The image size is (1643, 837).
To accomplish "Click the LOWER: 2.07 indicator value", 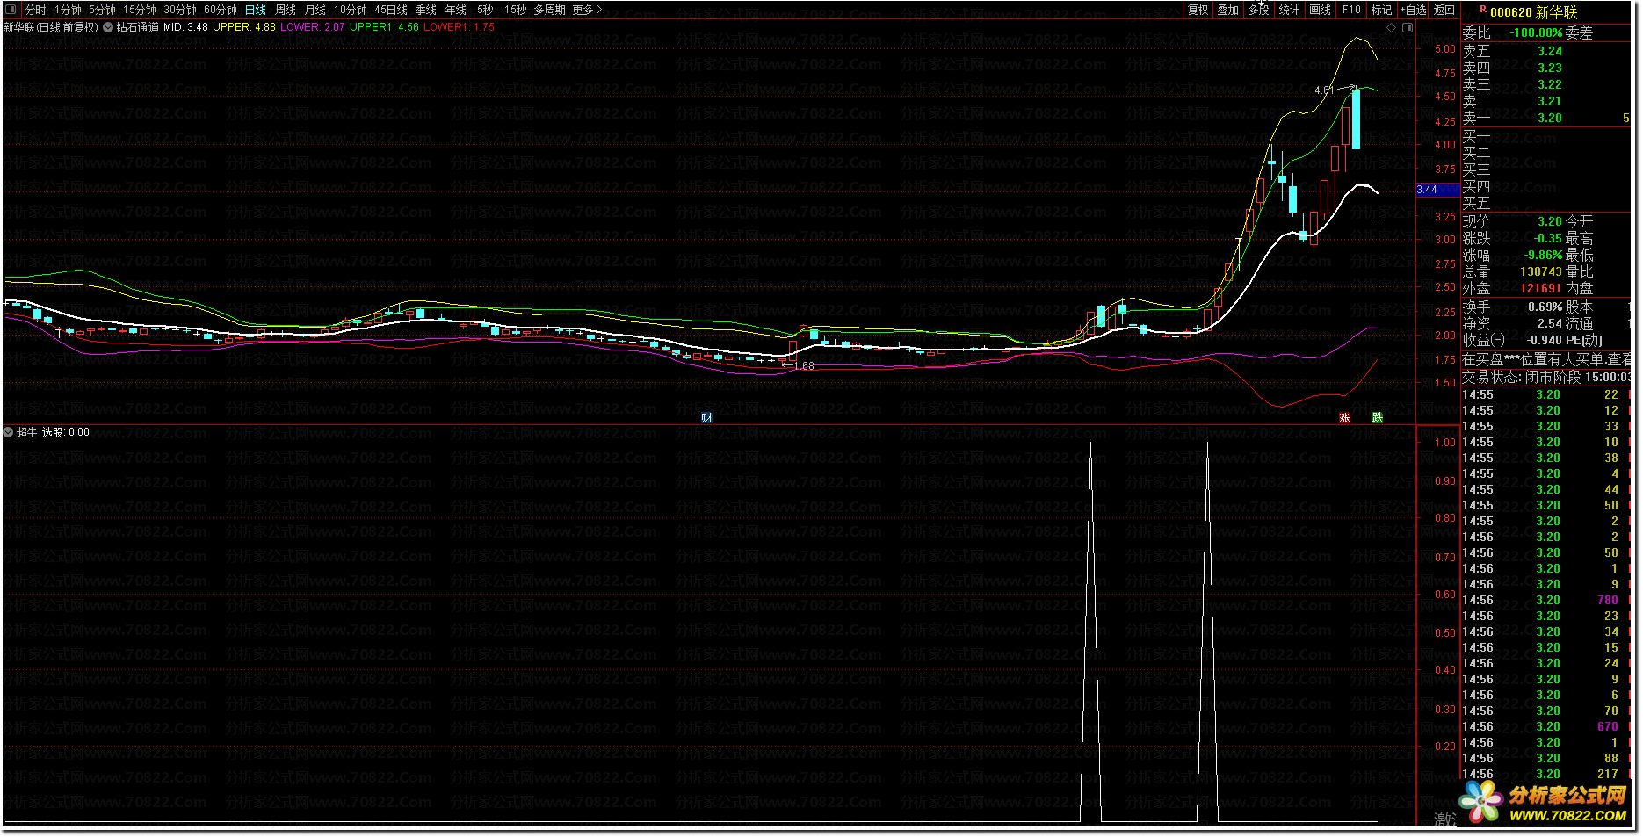I will point(313,27).
